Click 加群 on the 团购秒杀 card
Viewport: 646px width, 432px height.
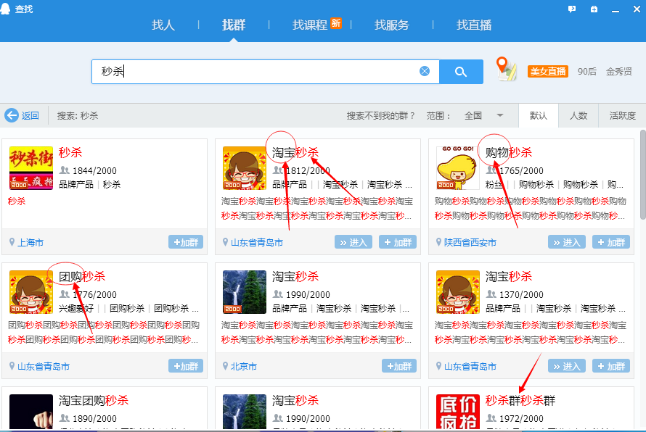186,366
